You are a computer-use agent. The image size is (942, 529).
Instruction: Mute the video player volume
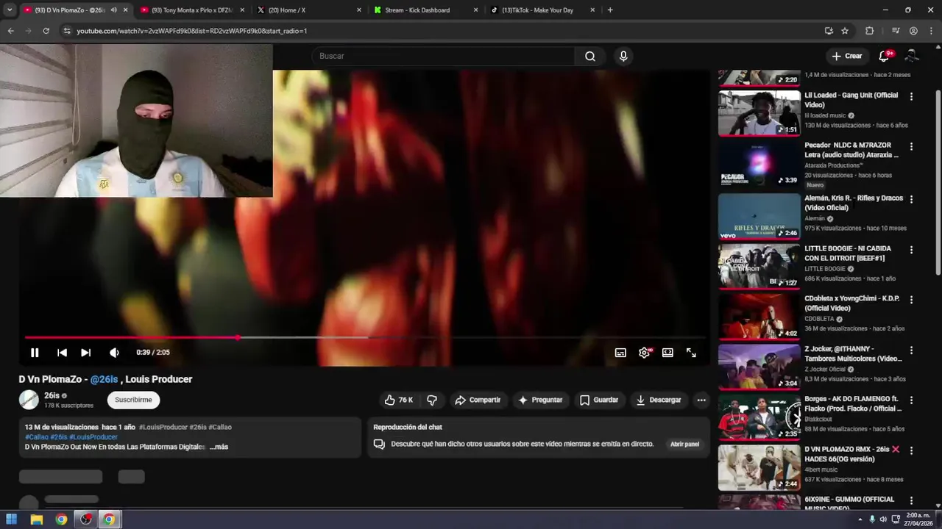coord(114,353)
